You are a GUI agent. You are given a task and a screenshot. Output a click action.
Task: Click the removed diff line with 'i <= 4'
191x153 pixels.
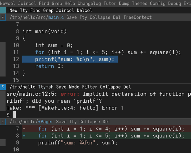pos(107,129)
